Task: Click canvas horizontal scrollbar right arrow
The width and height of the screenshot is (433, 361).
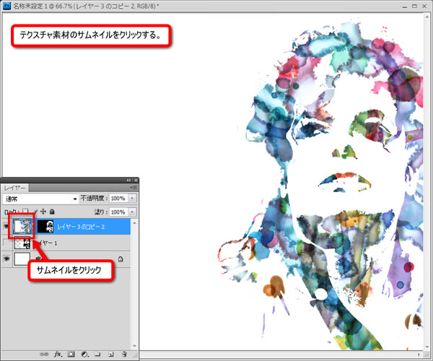Action: tap(419, 354)
